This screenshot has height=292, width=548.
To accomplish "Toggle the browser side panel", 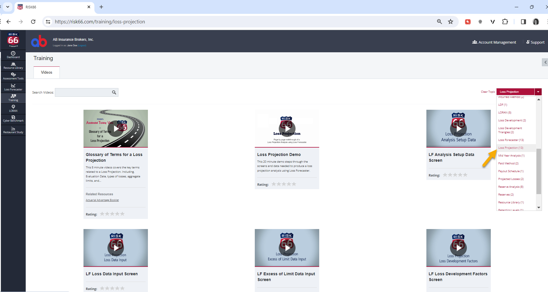I will click(523, 22).
